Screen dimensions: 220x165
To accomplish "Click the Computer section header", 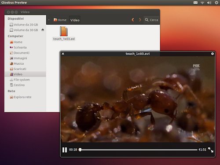I will click(x=15, y=36).
